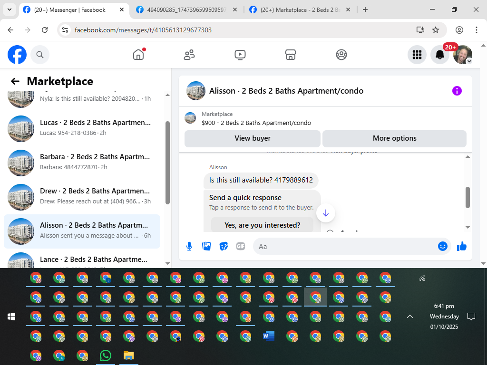Click install app icon in address bar
487x365 pixels.
pos(420,30)
